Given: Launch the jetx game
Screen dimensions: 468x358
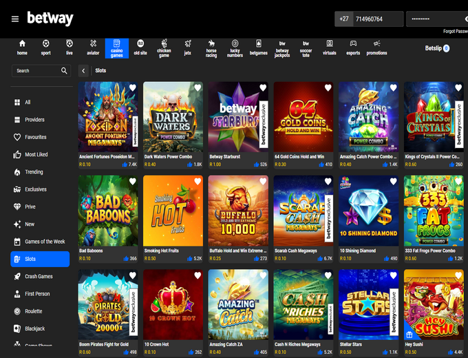Looking at the screenshot, I should click(188, 48).
